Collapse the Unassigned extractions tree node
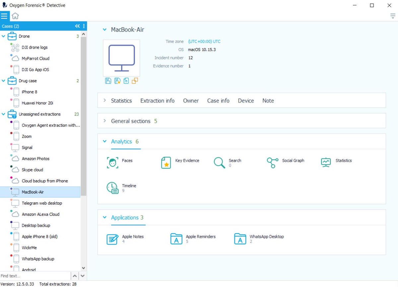The width and height of the screenshot is (398, 287). [x=3, y=114]
